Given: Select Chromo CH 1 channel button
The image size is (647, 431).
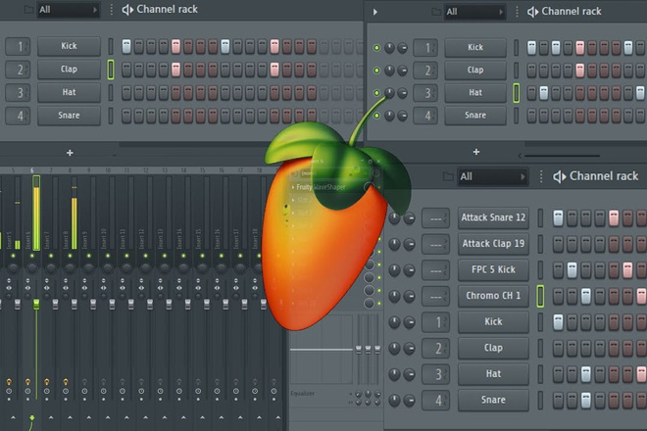Looking at the screenshot, I should [x=493, y=296].
